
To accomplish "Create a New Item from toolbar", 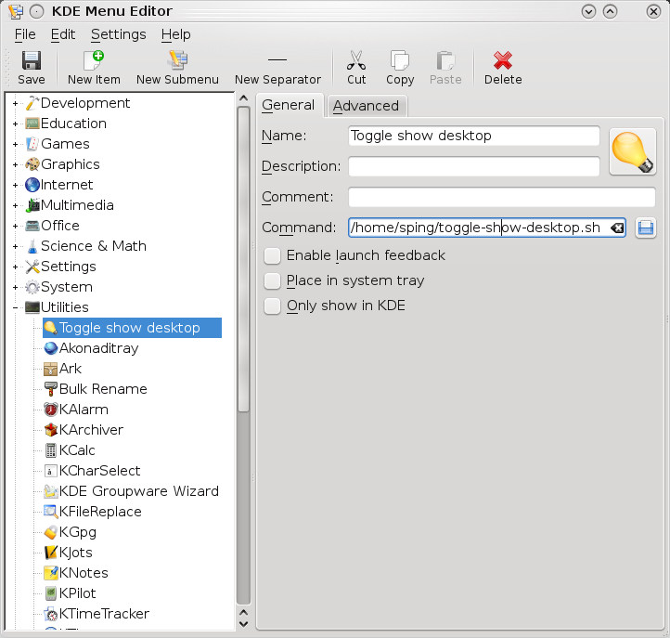I will click(94, 68).
